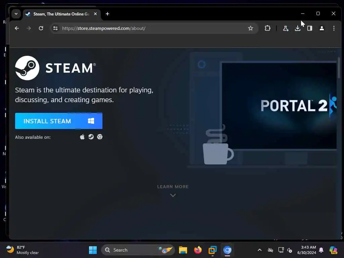Viewport: 344px width, 258px height.
Task: Select the Chrome OS download icon
Action: pos(100,137)
